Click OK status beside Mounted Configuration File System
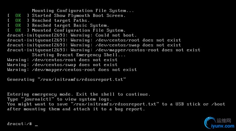The width and height of the screenshot is (236, 131). click(x=18, y=30)
